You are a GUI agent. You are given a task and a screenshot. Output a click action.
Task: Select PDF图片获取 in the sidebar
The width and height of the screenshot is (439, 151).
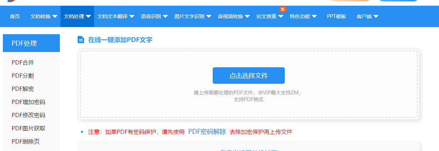point(29,128)
